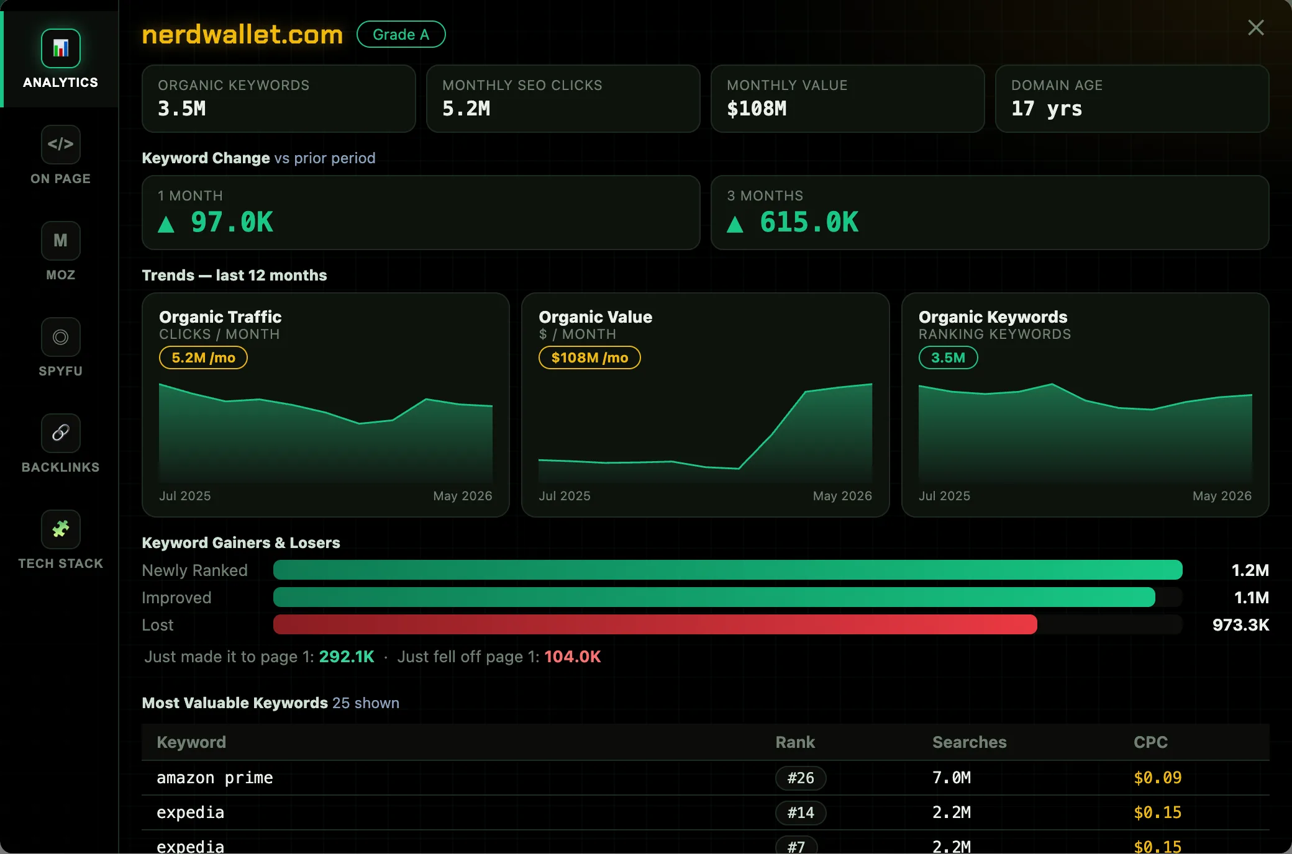Screen dimensions: 1292x854
Task: Open the Tech Stack puzzle piece icon
Action: 61,529
